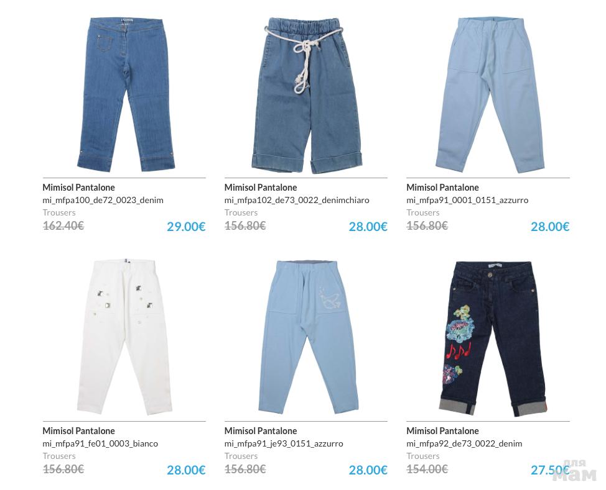
Task: Select product code mi_mfpa100_de72_0023_denim
Action: tap(103, 200)
